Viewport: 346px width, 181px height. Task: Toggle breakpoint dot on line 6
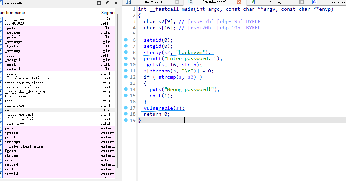126,40
